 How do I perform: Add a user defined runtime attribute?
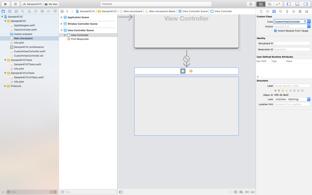[x=258, y=76]
